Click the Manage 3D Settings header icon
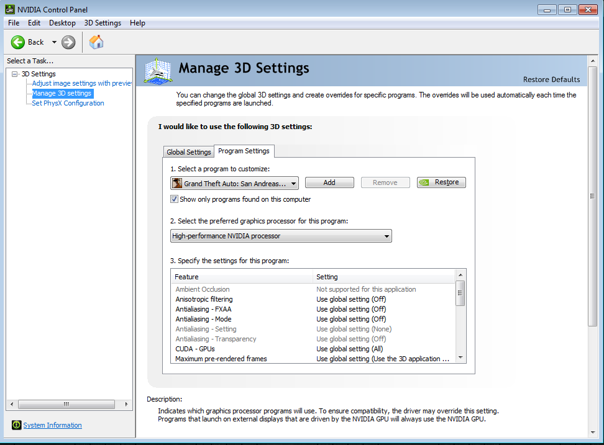 click(158, 71)
